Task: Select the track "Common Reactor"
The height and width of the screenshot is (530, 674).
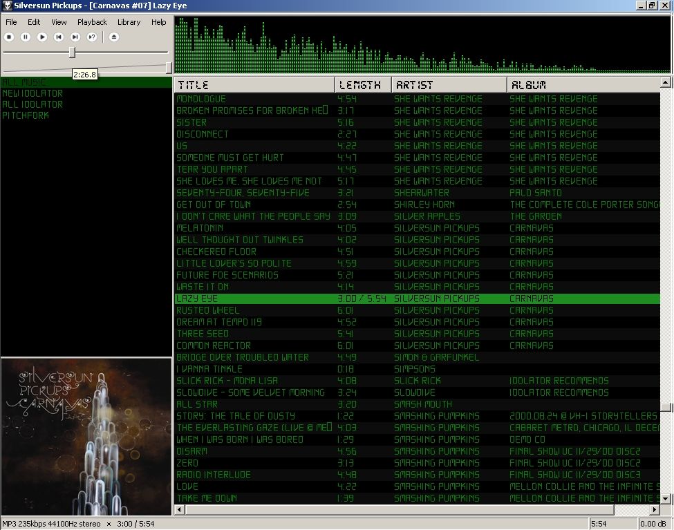Action: 417,346
